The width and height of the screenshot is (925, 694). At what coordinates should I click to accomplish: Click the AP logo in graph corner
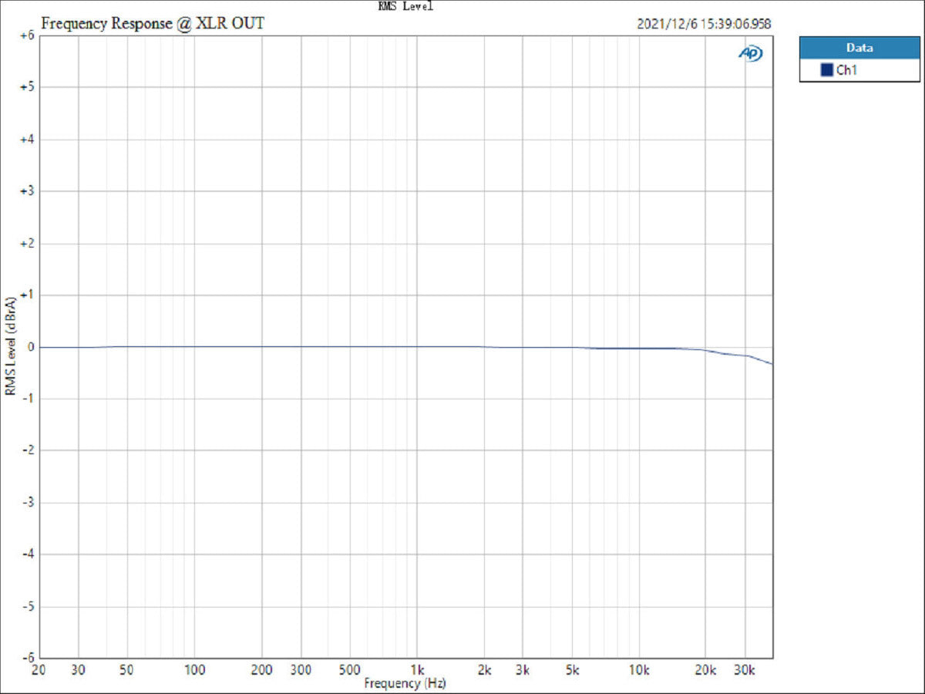point(751,53)
